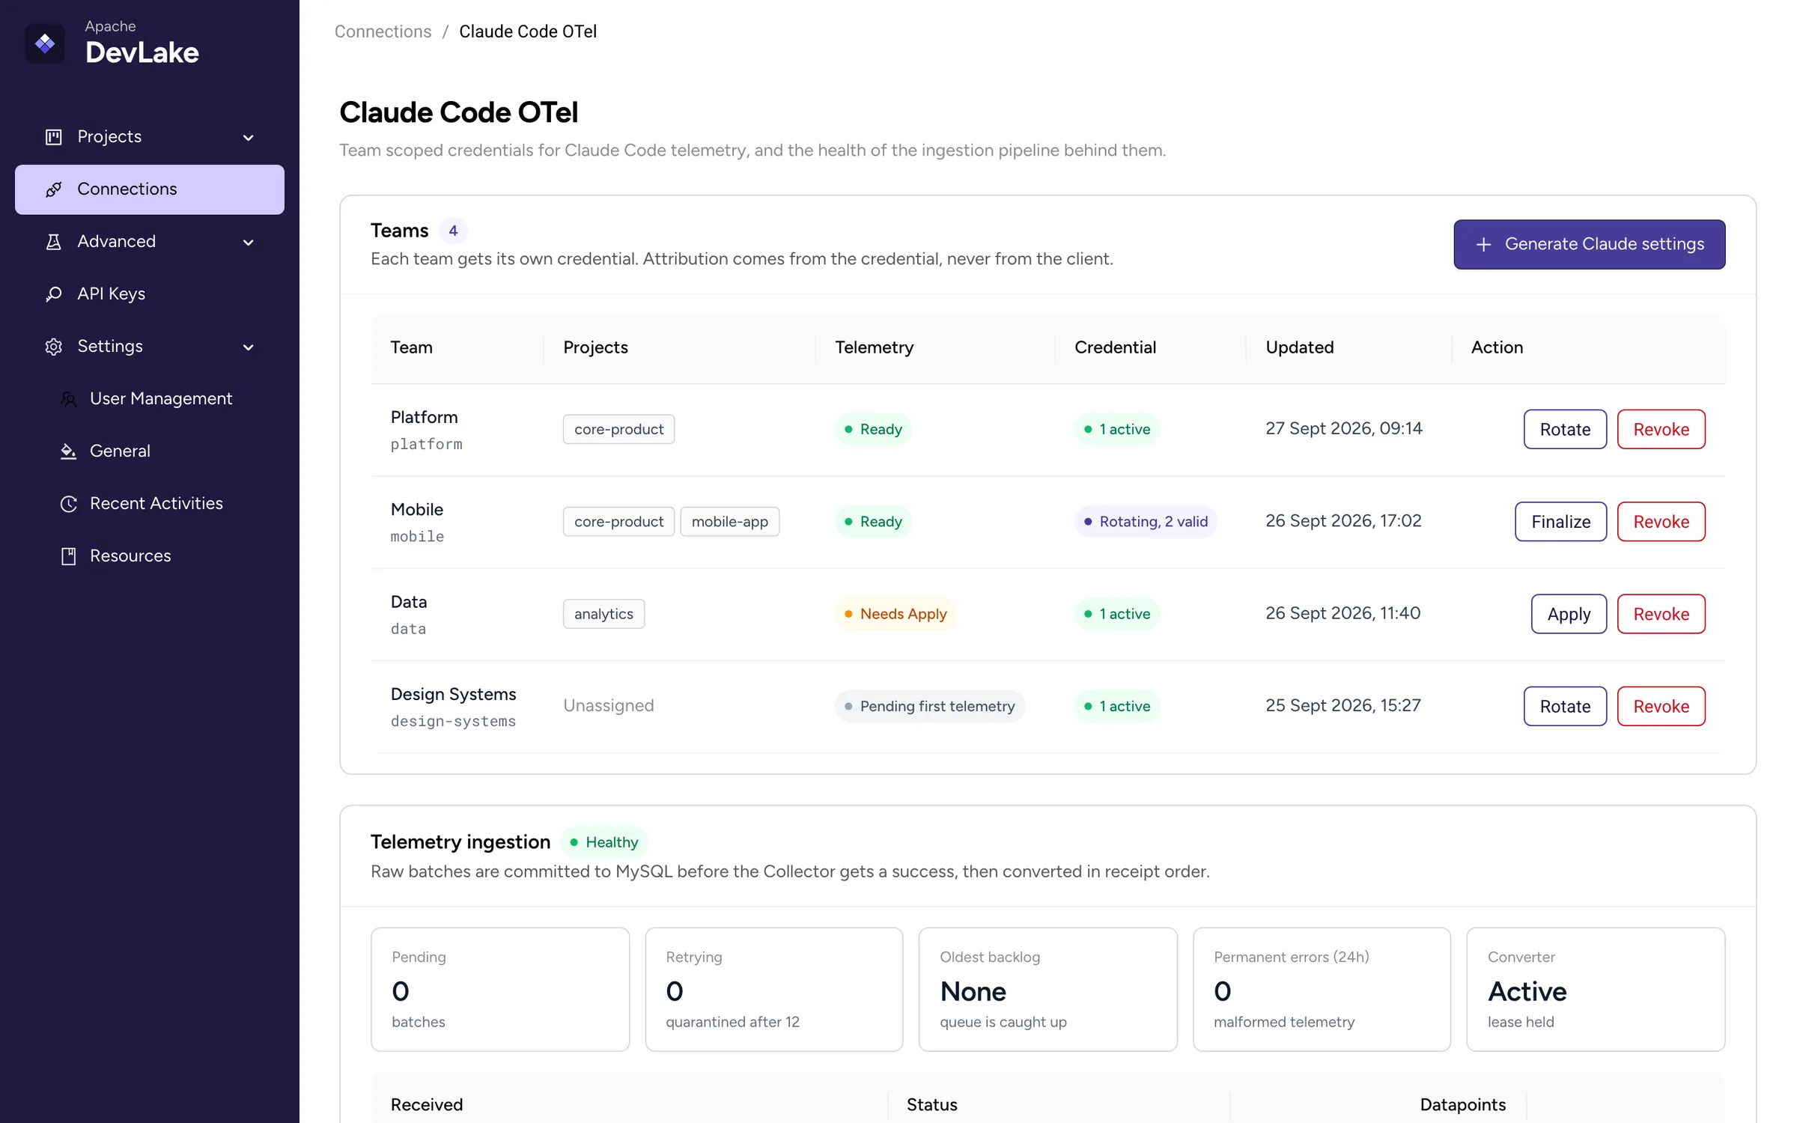This screenshot has width=1797, height=1123.
Task: Collapse the Settings menu chevron
Action: 249,347
